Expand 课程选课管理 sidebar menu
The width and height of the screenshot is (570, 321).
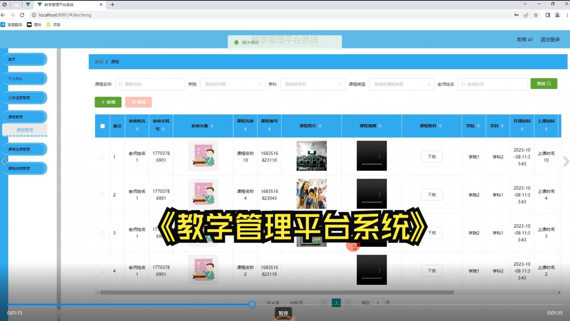pyautogui.click(x=25, y=149)
